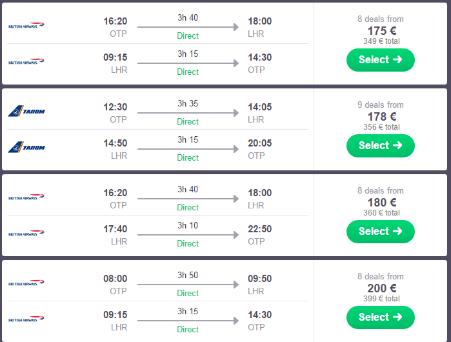The height and width of the screenshot is (342, 451).
Task: Click the "9 deals from" text
Action: coord(381,105)
